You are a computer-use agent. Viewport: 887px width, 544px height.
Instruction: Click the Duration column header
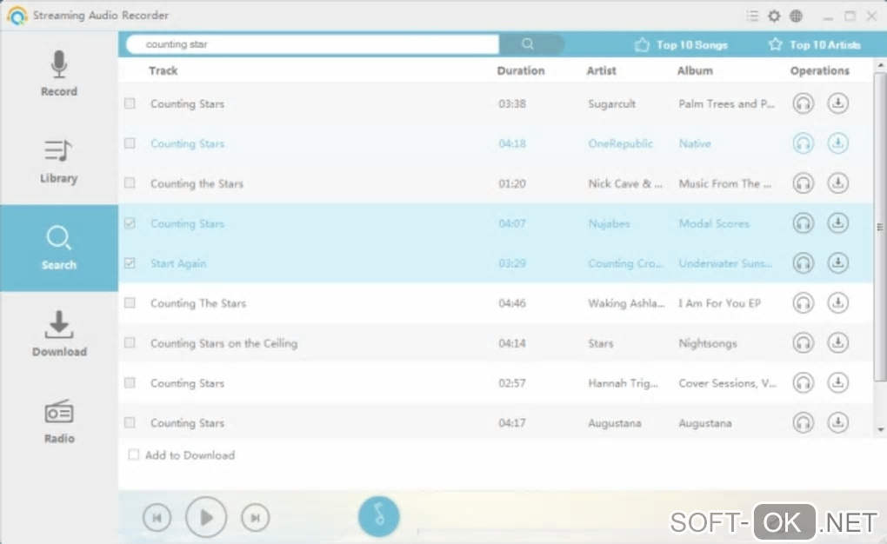click(520, 70)
